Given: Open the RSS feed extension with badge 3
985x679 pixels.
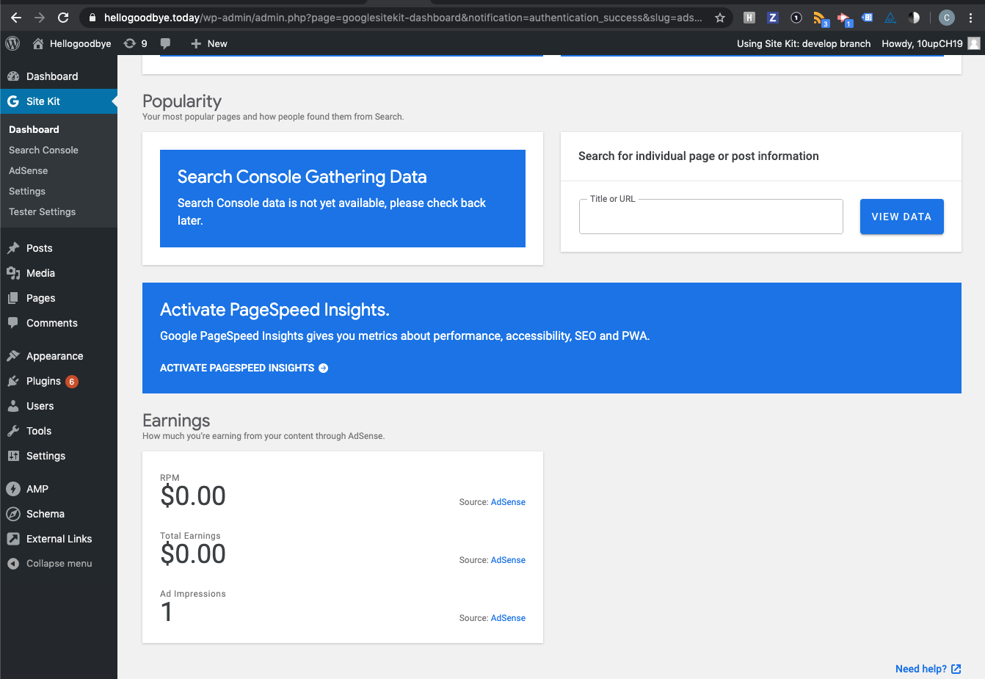Looking at the screenshot, I should (x=820, y=17).
